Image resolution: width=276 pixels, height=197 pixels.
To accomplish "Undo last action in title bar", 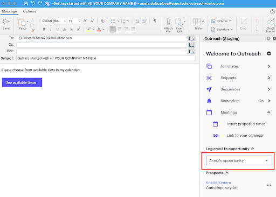I will (x=33, y=3).
